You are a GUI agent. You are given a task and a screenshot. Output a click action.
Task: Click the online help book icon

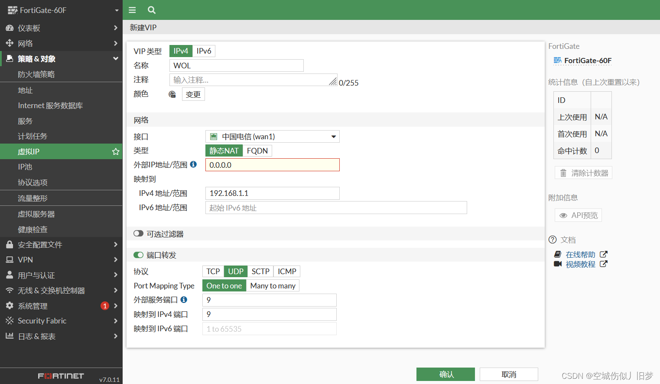pos(558,254)
